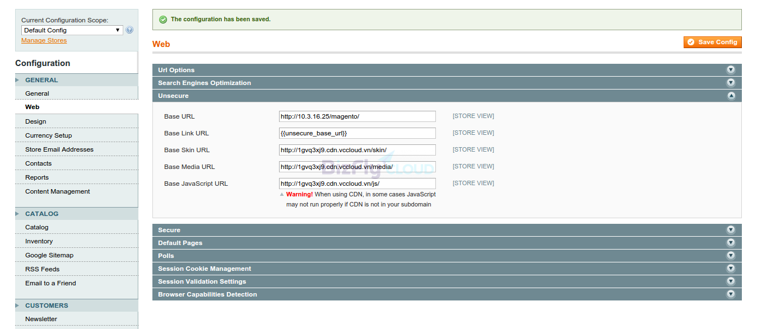The height and width of the screenshot is (329, 757).
Task: Click the Save Config button
Action: [x=712, y=42]
